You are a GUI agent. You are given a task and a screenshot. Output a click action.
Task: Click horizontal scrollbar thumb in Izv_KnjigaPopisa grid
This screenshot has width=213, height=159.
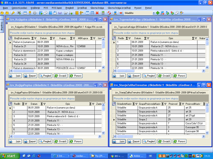(44, 136)
